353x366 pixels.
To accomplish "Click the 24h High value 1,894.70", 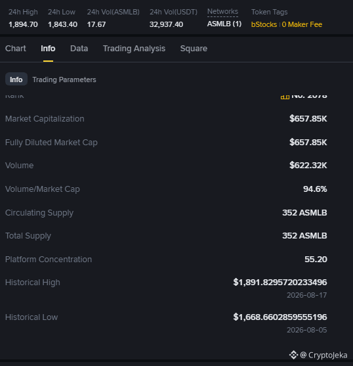I will [x=23, y=24].
